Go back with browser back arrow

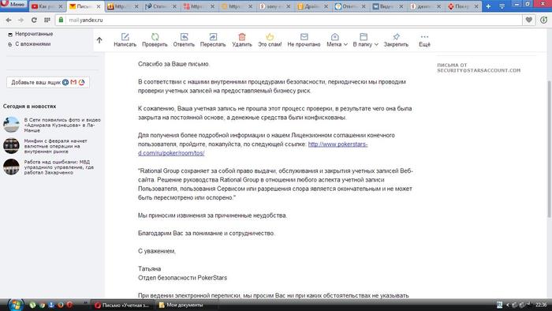coord(9,20)
